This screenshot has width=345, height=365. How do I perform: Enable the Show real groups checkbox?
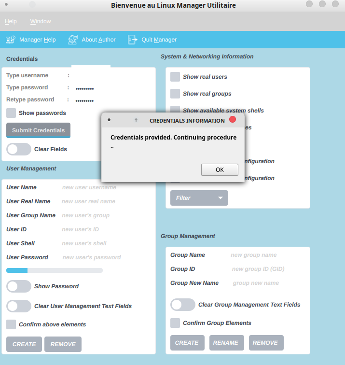pyautogui.click(x=175, y=94)
